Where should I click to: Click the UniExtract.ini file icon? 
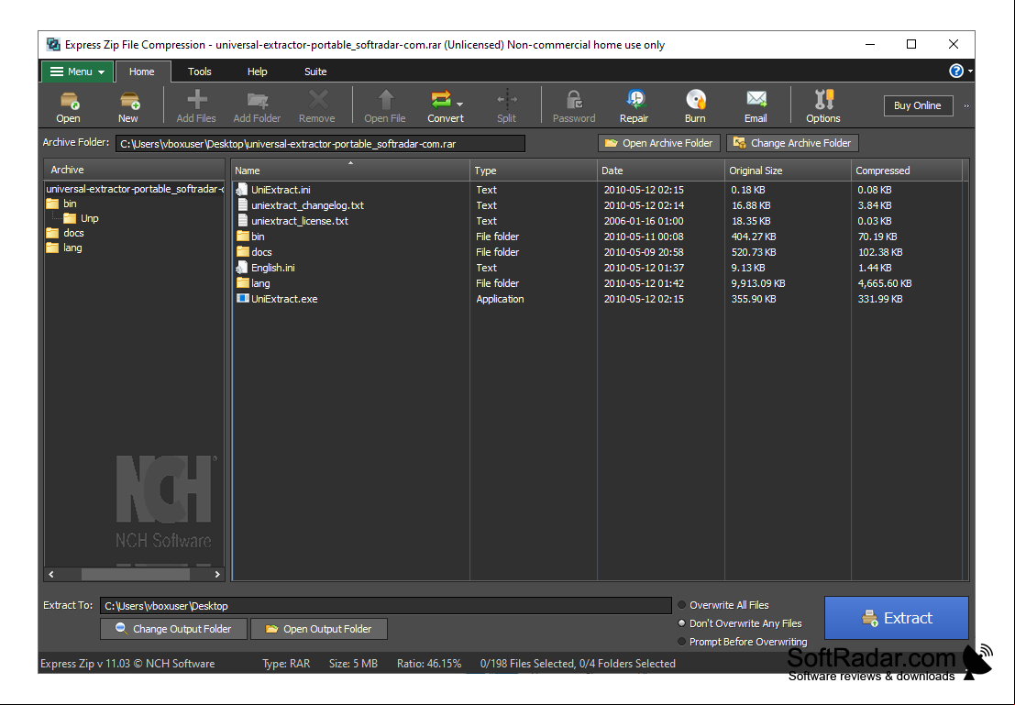(x=243, y=190)
